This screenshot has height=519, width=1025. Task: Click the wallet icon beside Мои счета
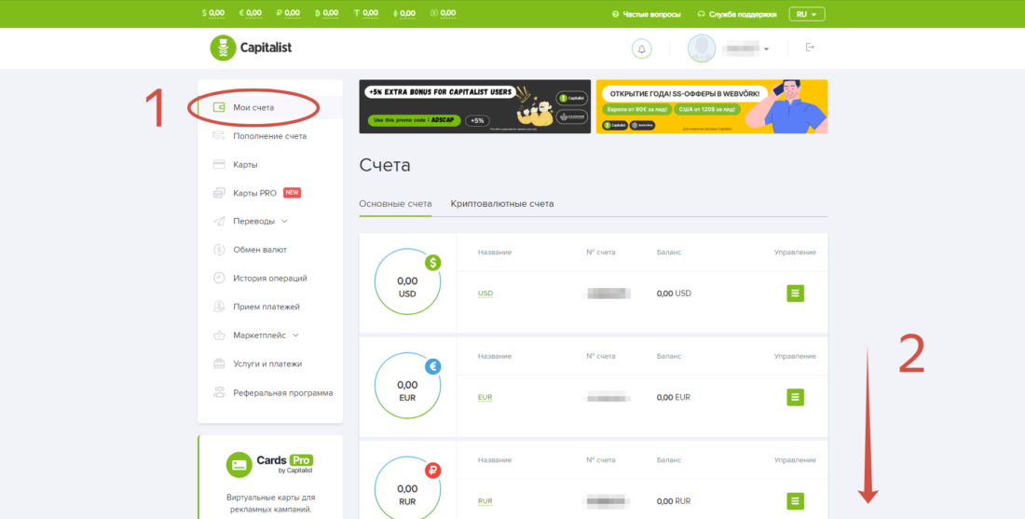pyautogui.click(x=220, y=107)
